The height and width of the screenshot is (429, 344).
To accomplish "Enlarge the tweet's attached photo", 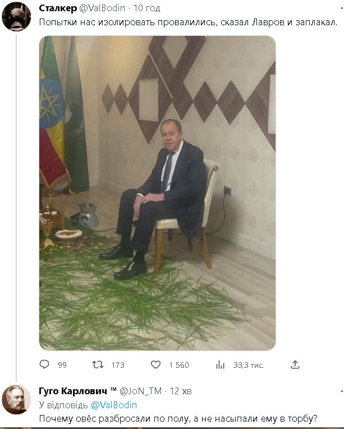I will click(x=157, y=193).
